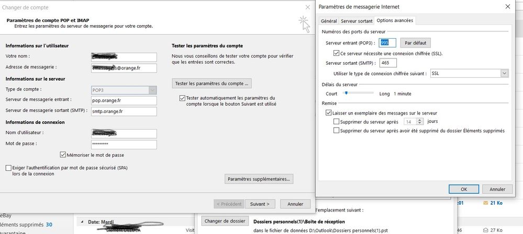
Task: Open the Général tab
Action: tap(329, 21)
